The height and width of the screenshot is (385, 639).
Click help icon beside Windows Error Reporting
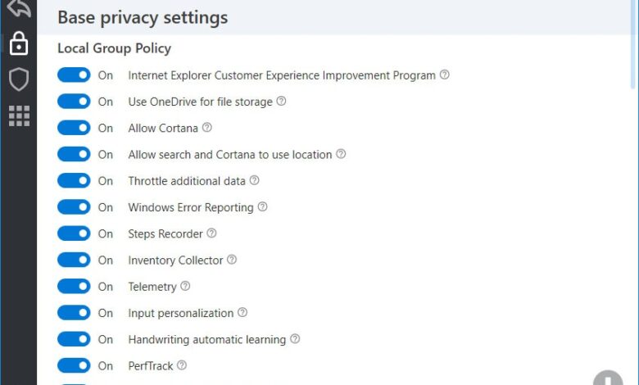click(262, 207)
